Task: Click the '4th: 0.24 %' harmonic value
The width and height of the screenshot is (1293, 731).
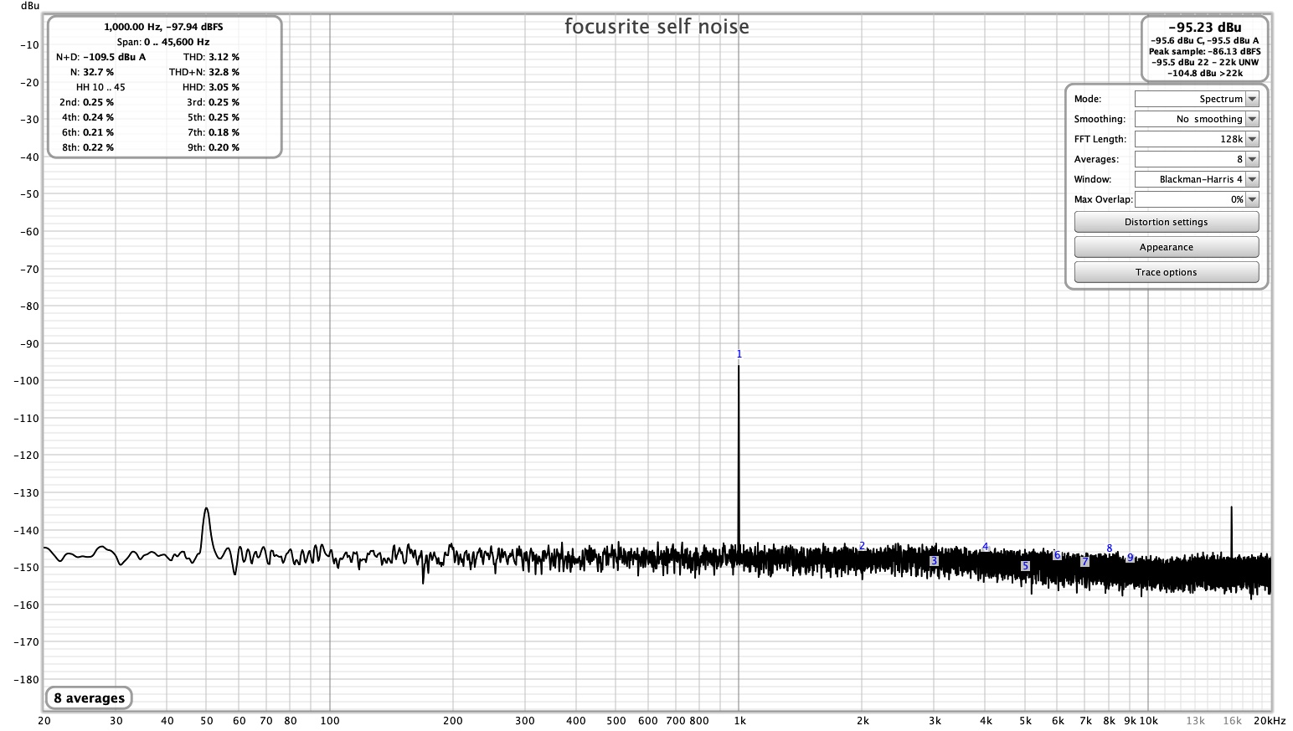Action: [87, 117]
